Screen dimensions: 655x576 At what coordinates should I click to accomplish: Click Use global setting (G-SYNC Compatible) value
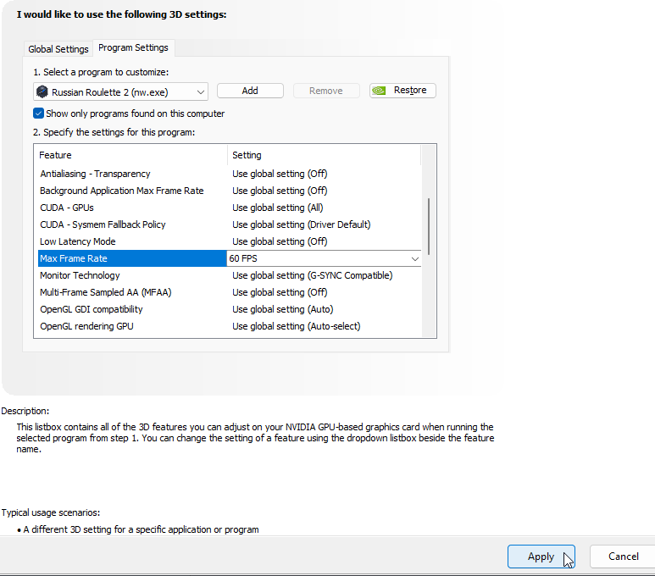point(313,275)
